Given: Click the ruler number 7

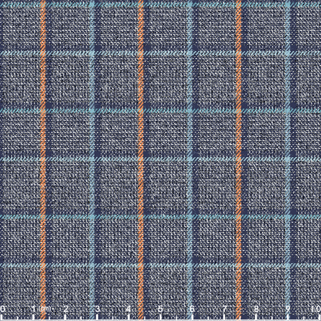Looking at the screenshot, I should click(225, 309).
